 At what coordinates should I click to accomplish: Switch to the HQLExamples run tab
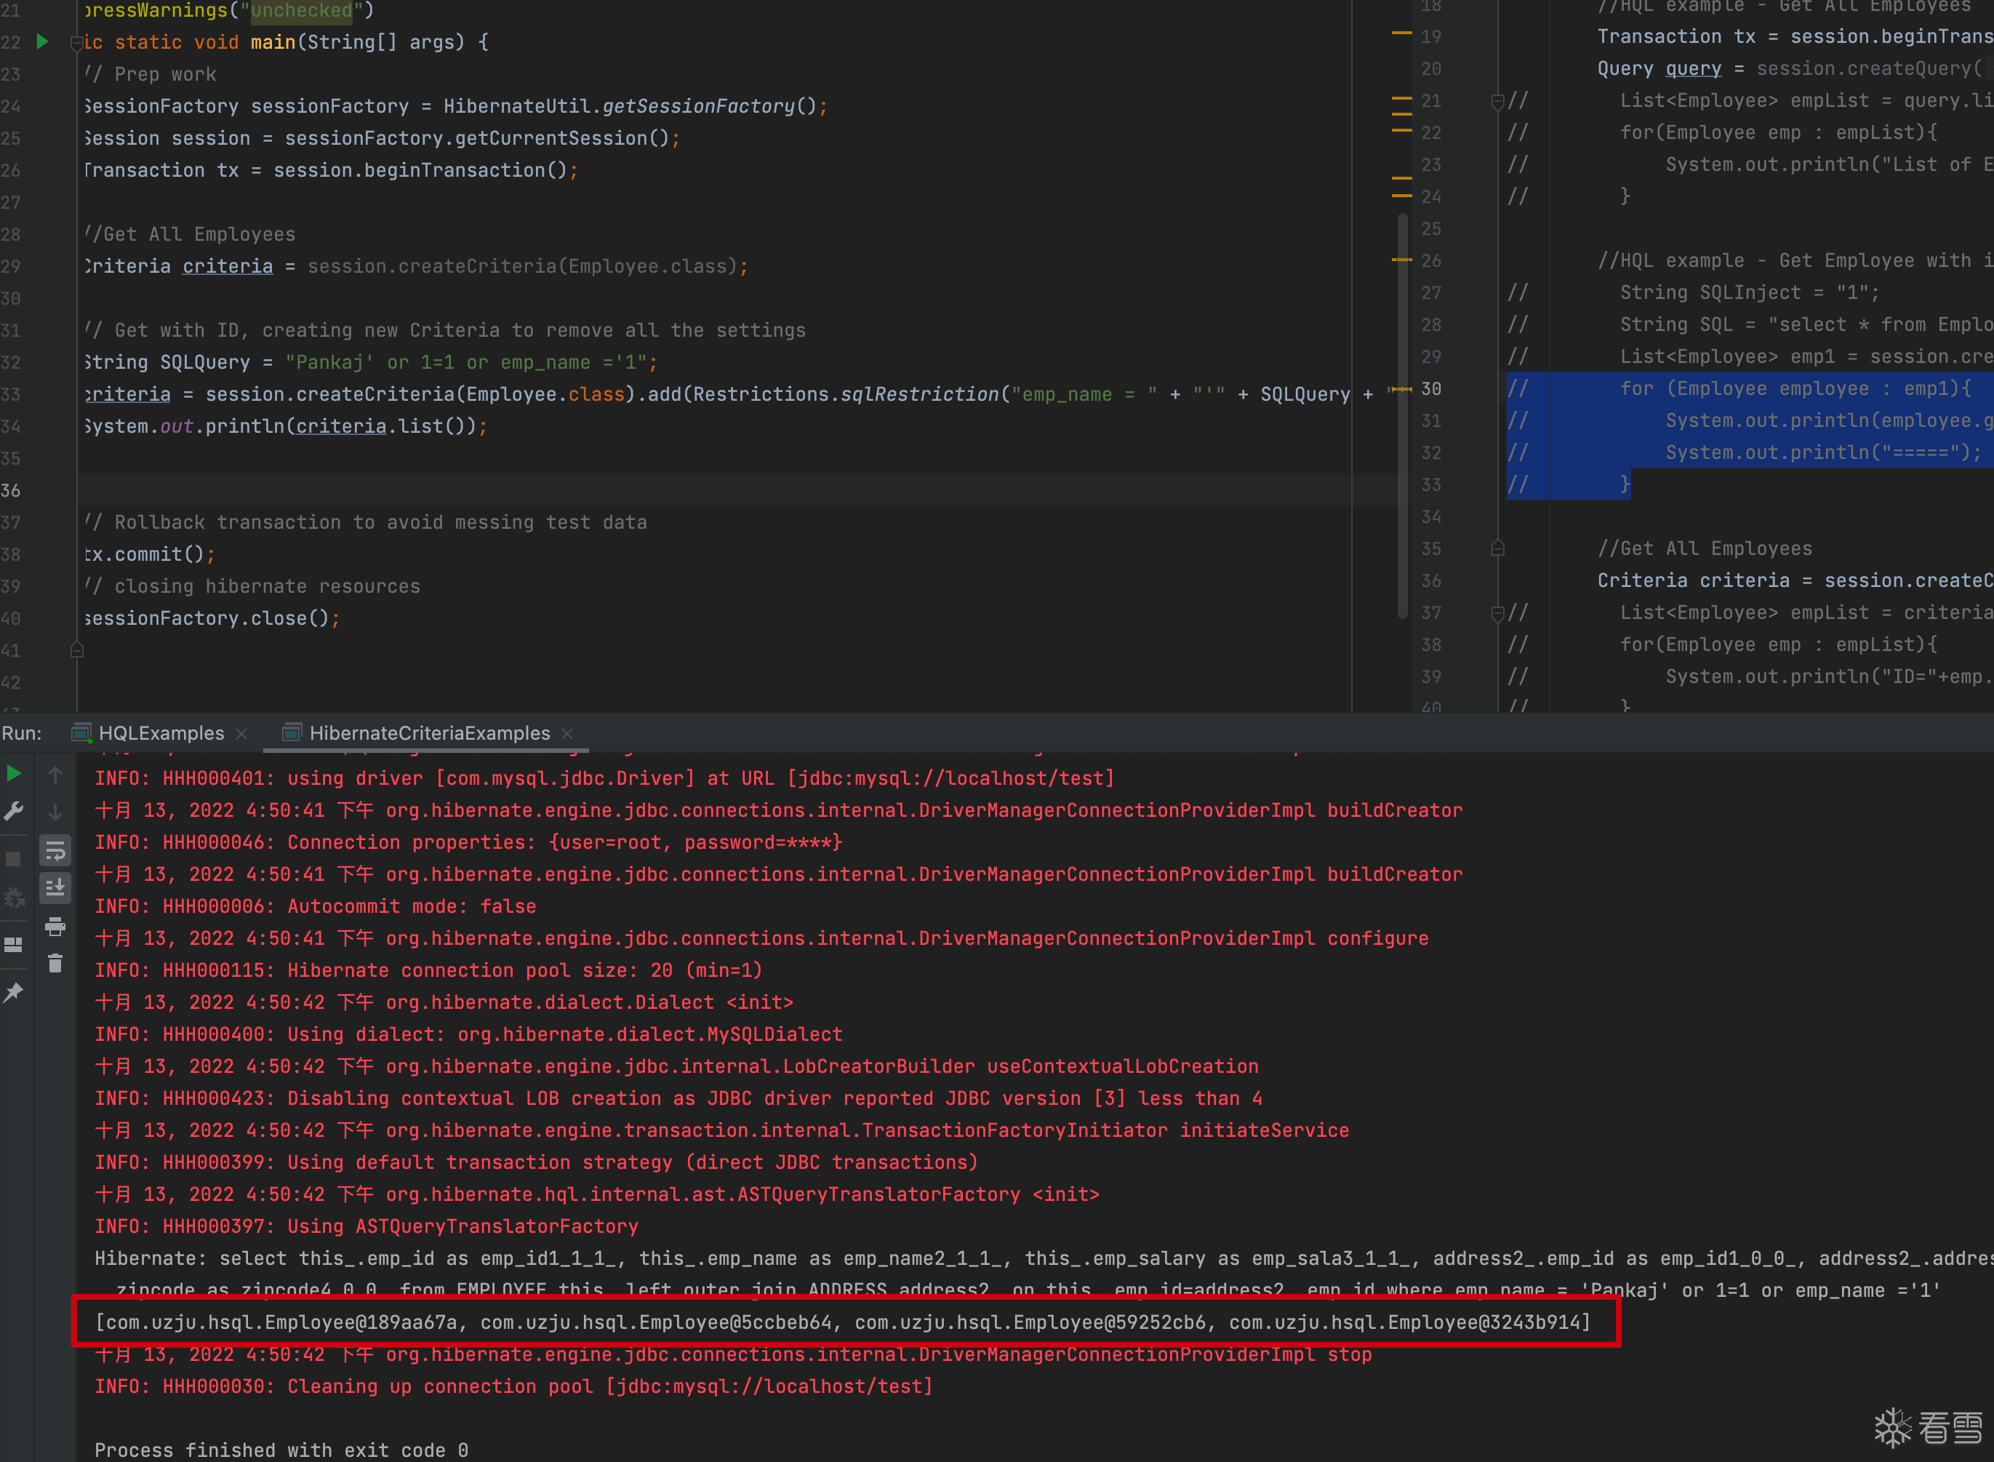pos(161,732)
